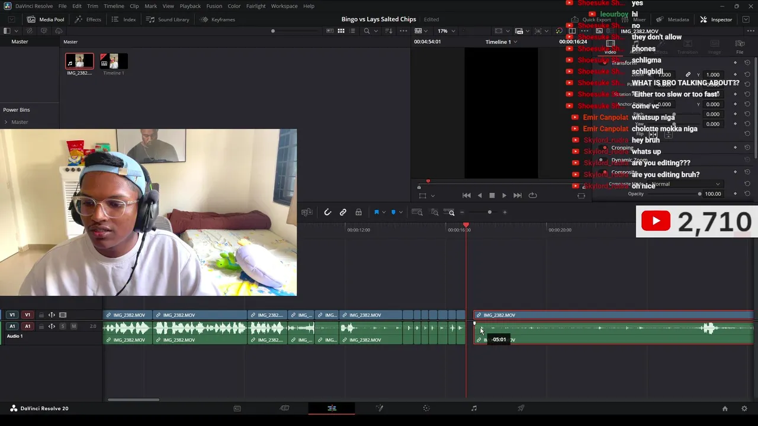The width and height of the screenshot is (758, 426).
Task: Toggle timeline snapping magnet icon
Action: tap(327, 212)
